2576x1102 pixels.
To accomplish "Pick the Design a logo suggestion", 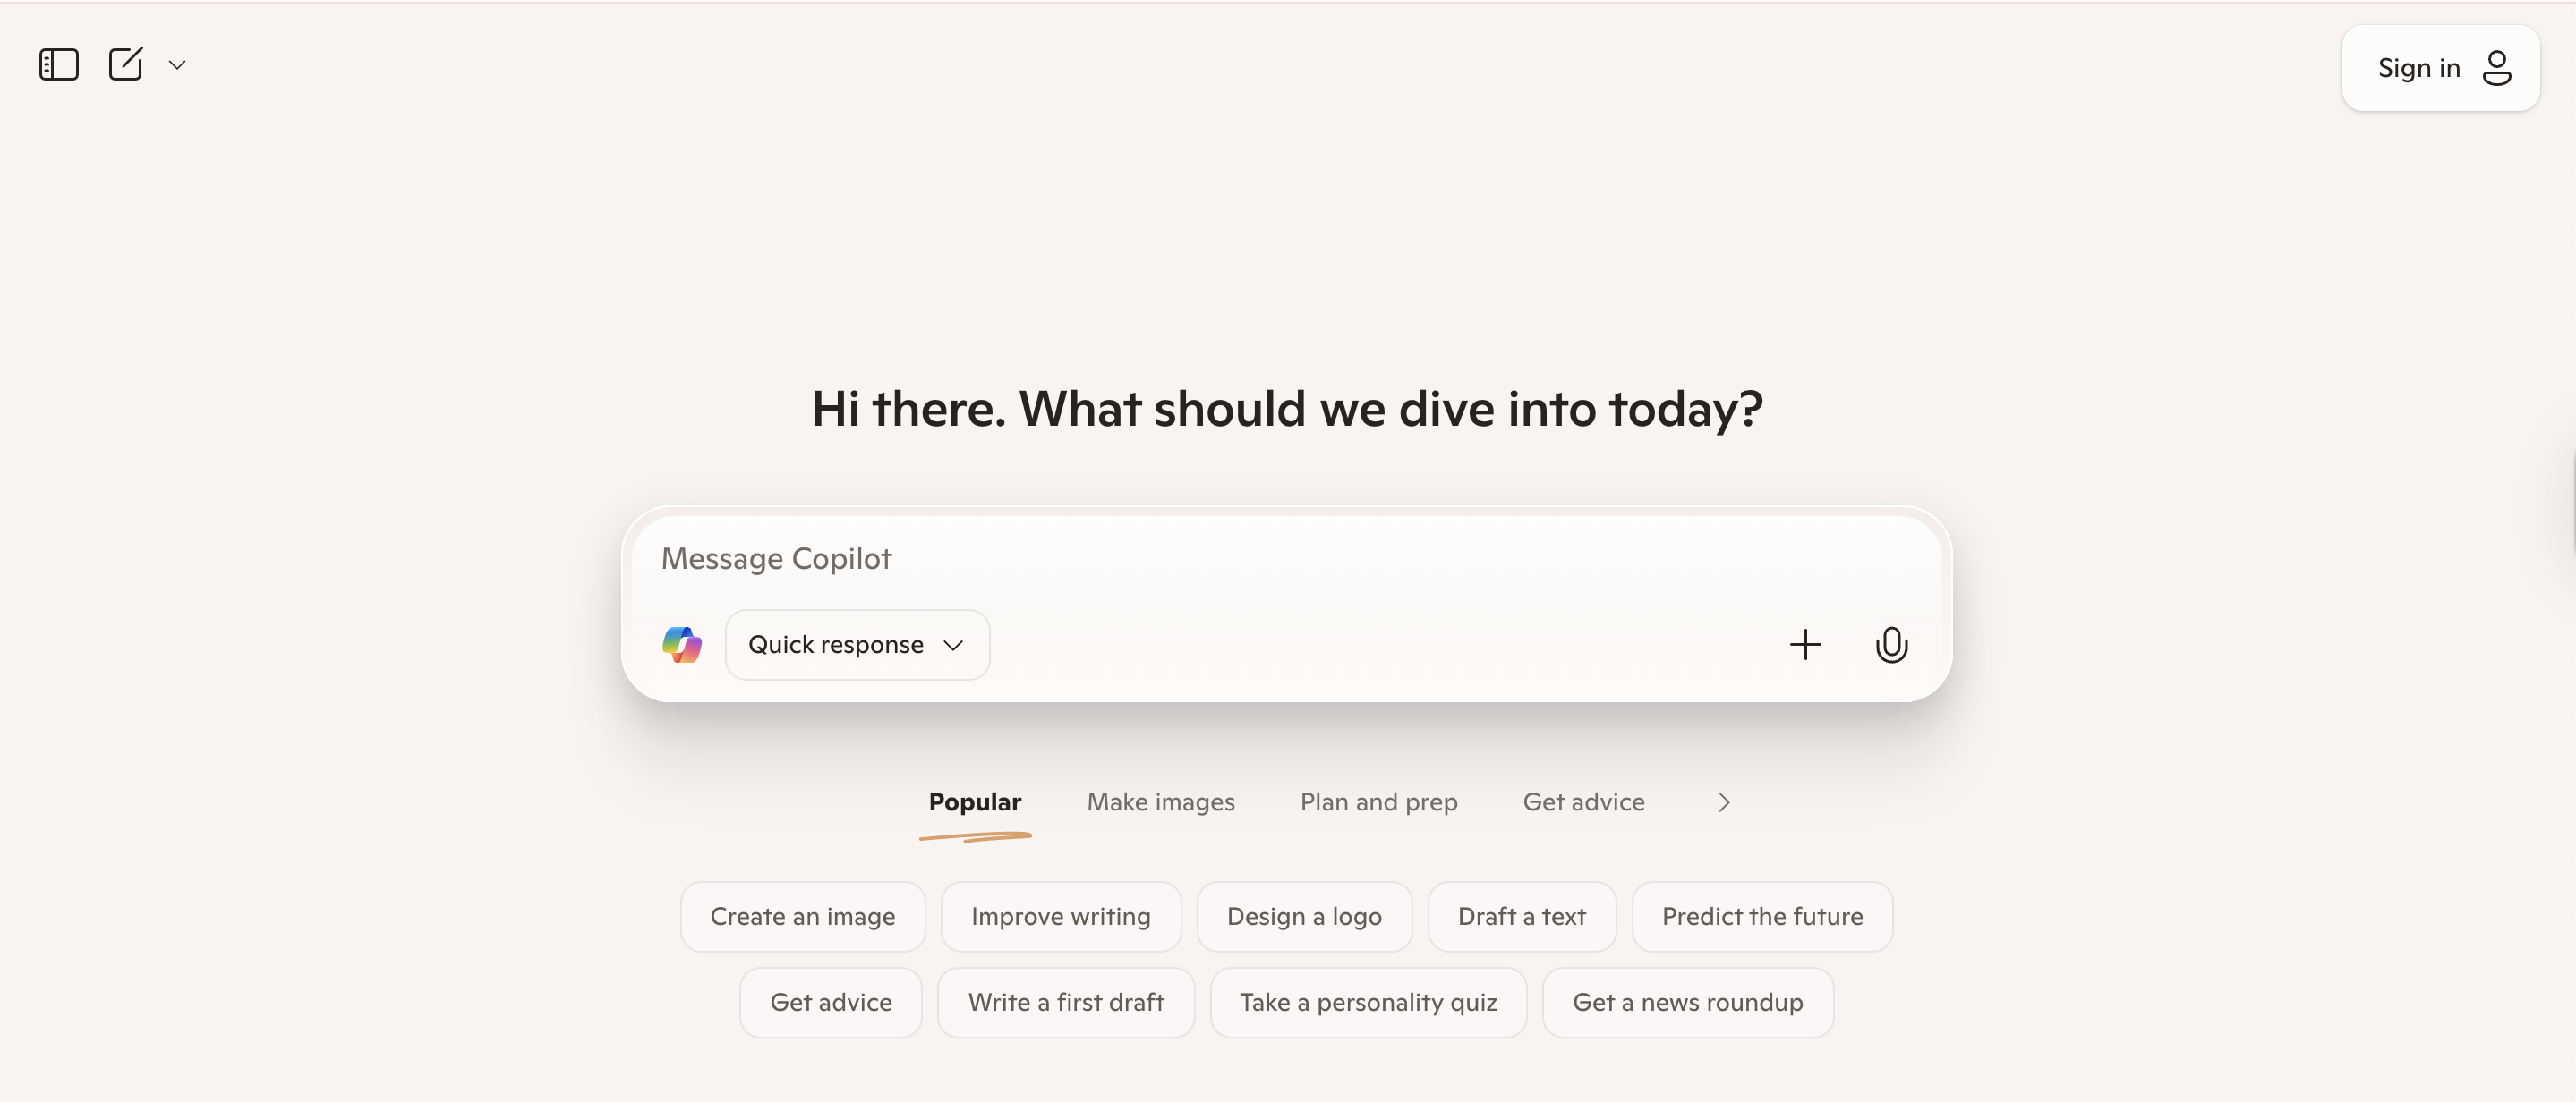I will point(1304,916).
